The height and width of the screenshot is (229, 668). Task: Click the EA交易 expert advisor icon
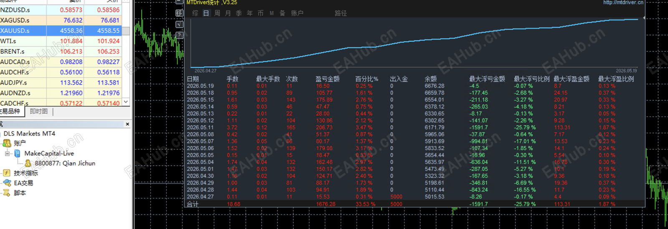click(7, 183)
